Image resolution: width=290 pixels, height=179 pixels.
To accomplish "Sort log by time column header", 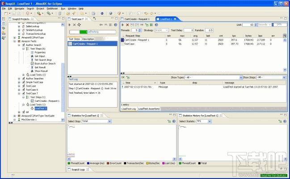I will [128, 83].
